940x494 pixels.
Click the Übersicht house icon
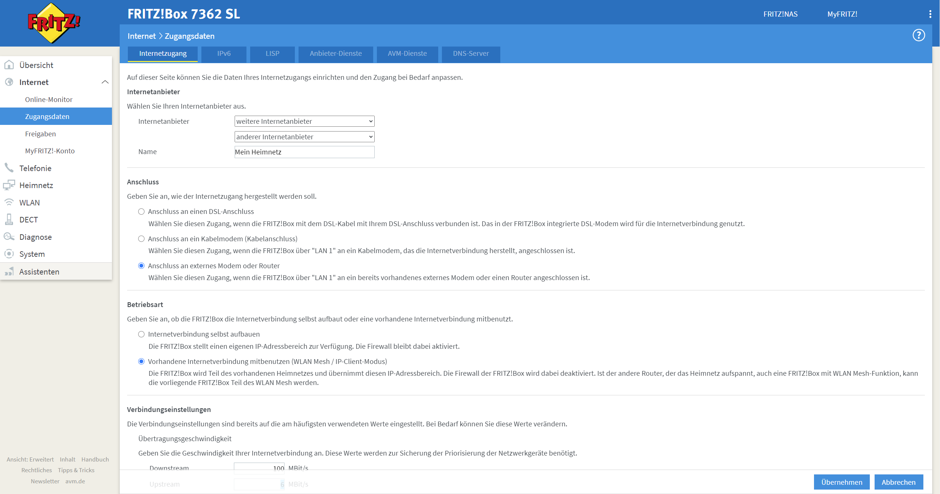tap(9, 65)
